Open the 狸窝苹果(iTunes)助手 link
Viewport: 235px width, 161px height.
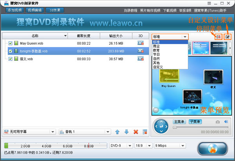pyautogui.click(x=210, y=11)
